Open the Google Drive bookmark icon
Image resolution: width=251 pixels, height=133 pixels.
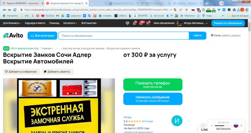[63, 16]
